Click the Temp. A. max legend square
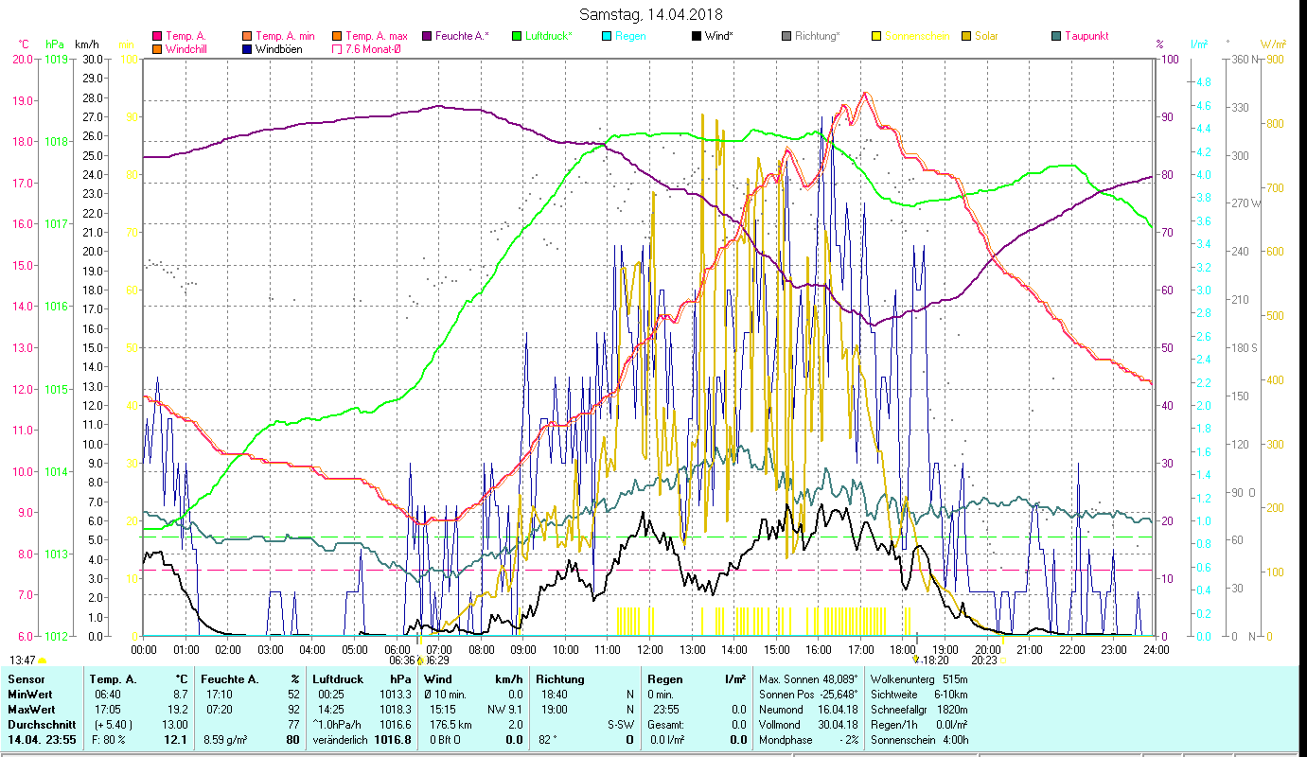Viewport: 1307px width, 757px height. (336, 36)
